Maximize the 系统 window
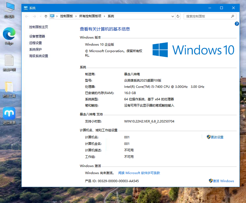This screenshot has height=203, width=246. point(222,8)
